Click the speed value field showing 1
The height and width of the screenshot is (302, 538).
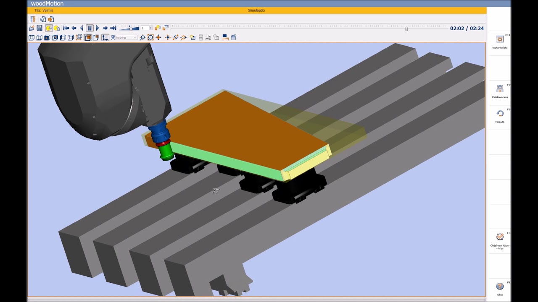pos(145,28)
